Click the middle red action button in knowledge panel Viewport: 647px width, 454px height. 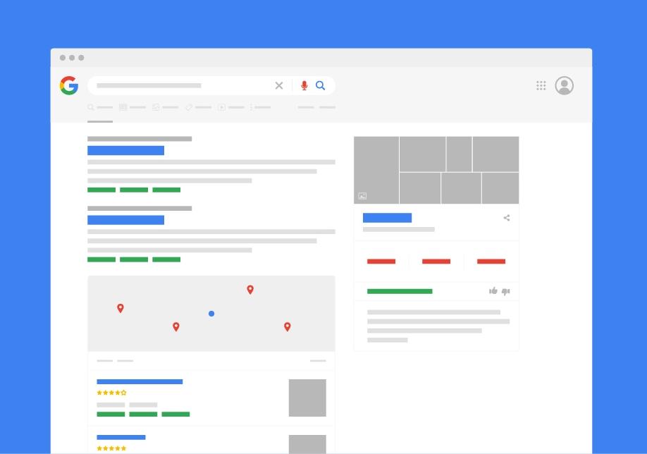pos(436,262)
